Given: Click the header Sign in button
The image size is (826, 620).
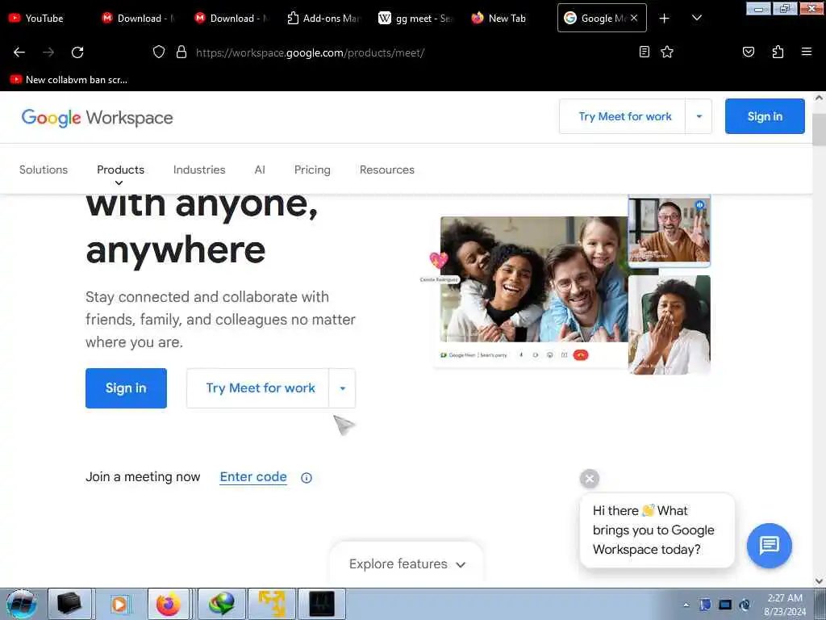Looking at the screenshot, I should pyautogui.click(x=765, y=116).
